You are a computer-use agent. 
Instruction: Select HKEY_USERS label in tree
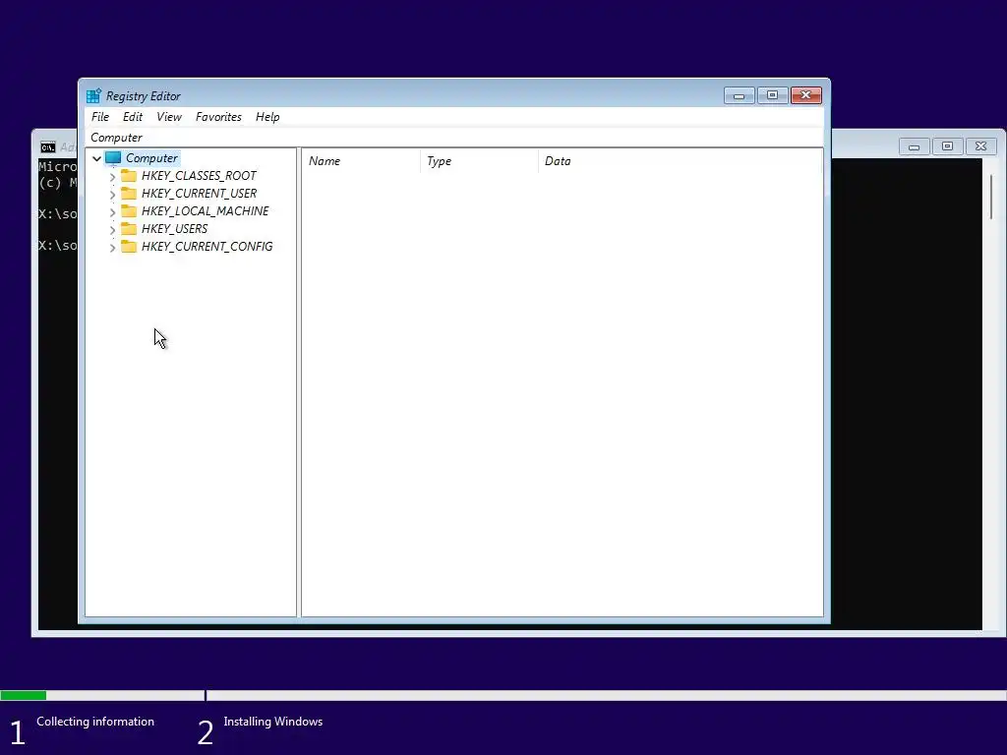[x=175, y=228]
